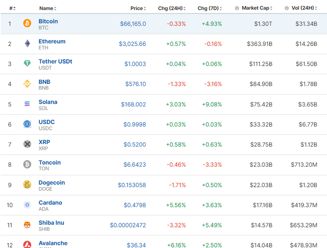
Task: Open the BNB coin page link
Action: click(44, 82)
